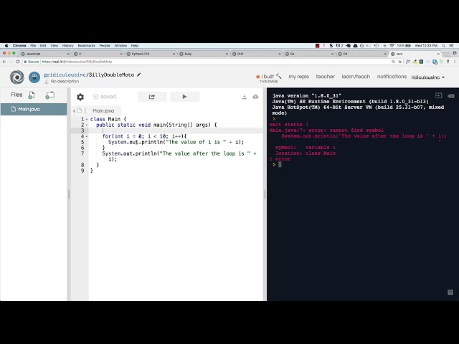
Task: Click 'The value of i is' code line
Action: click(x=176, y=142)
